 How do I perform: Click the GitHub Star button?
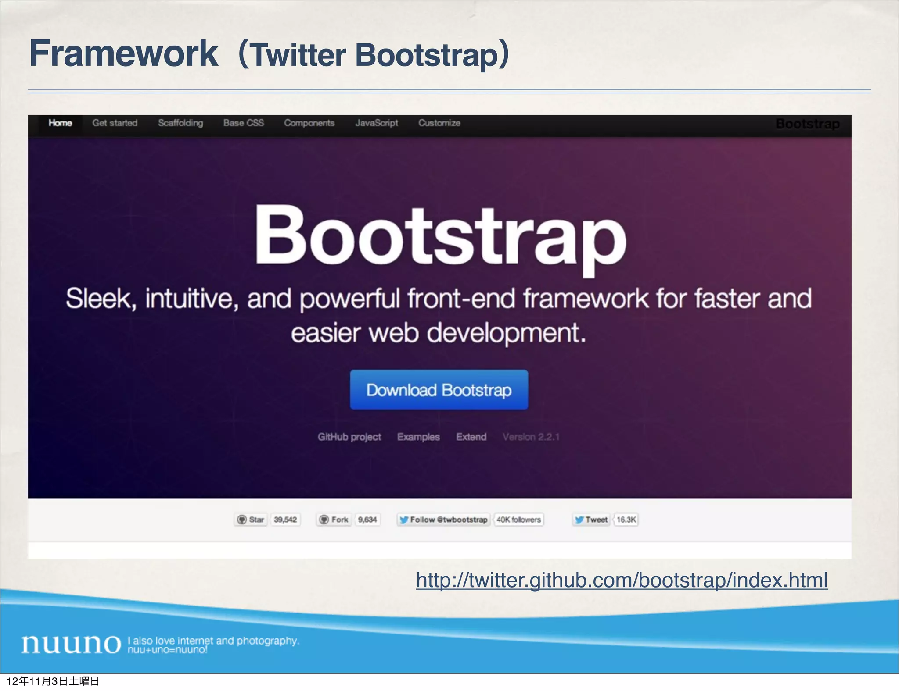click(251, 520)
